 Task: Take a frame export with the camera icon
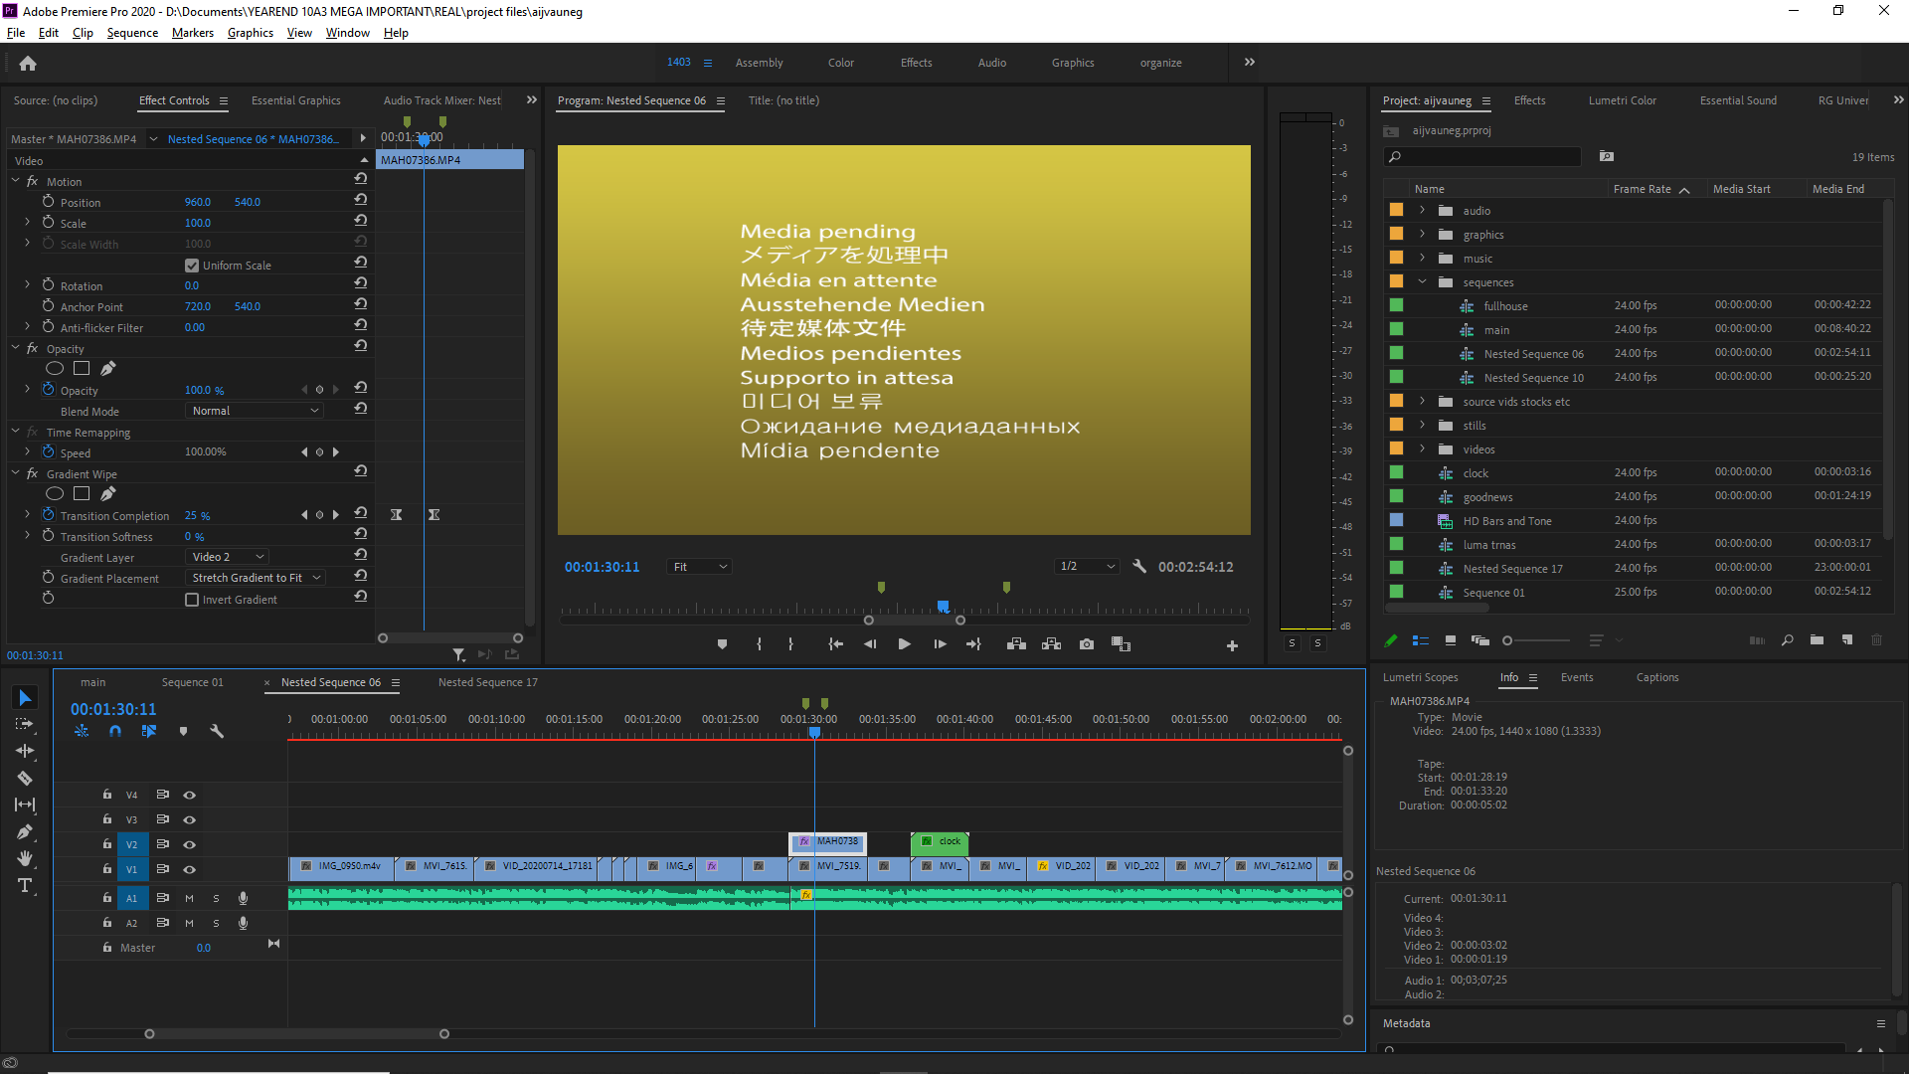[1086, 643]
